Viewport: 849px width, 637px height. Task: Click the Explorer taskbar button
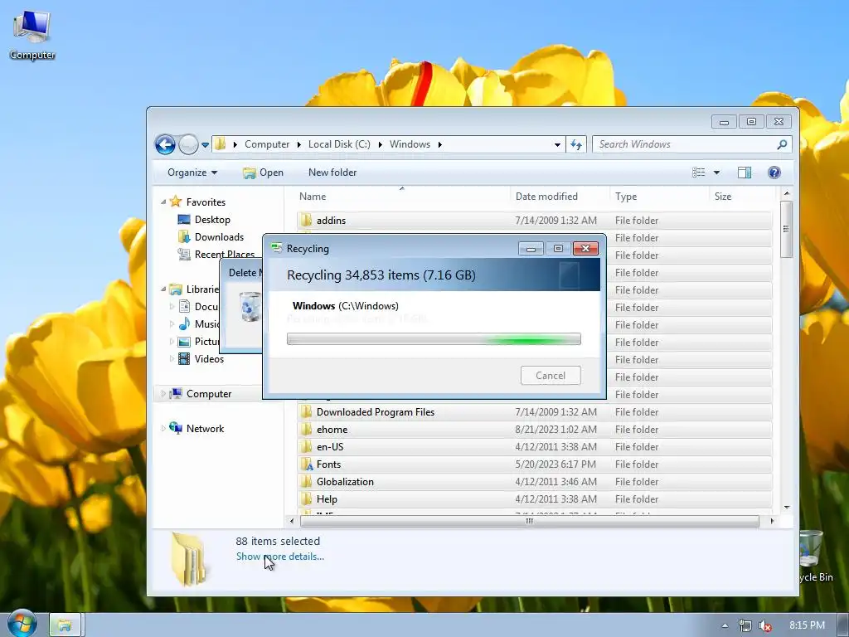coord(65,625)
